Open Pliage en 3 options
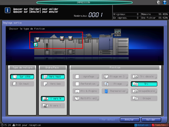 pos(115,77)
